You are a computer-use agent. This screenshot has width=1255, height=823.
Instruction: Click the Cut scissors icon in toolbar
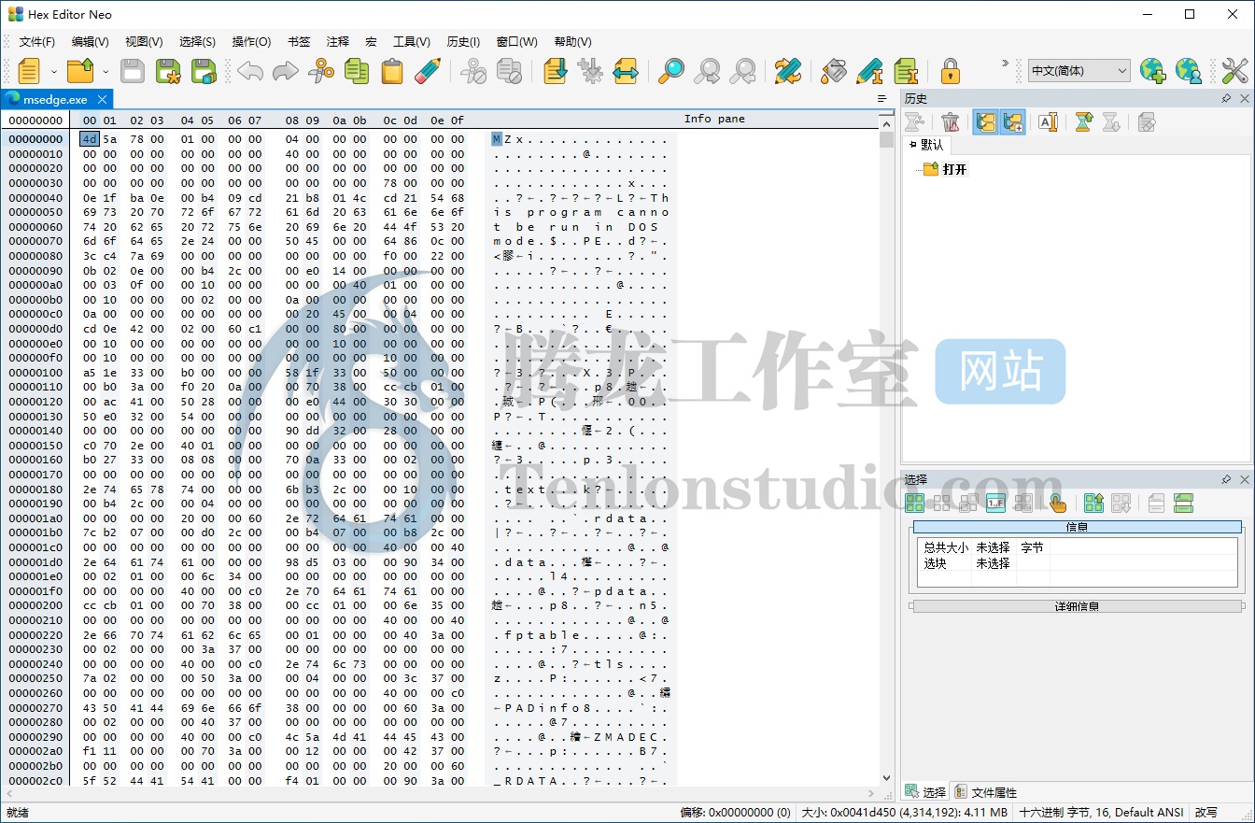(x=321, y=71)
